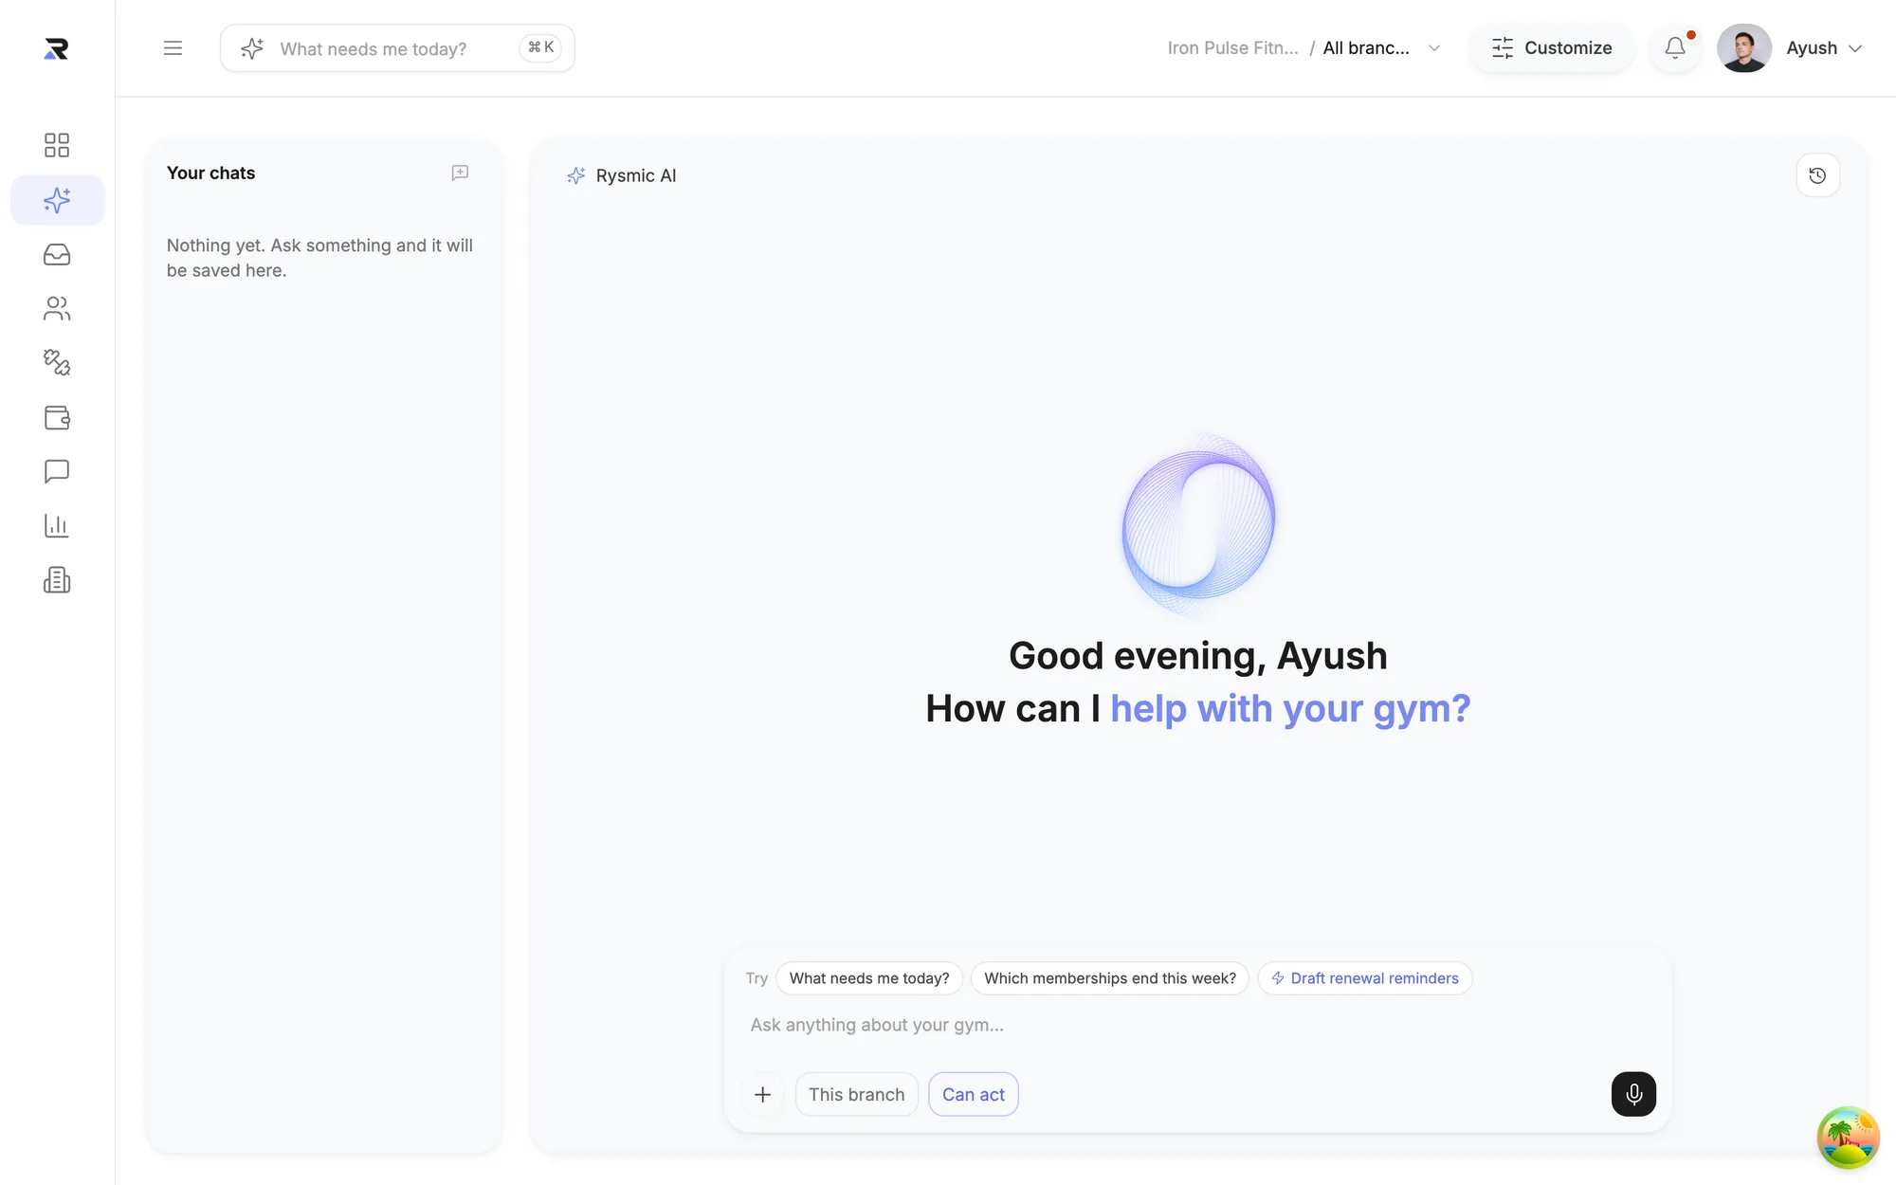
Task: Open the dumbbell workouts icon
Action: pyautogui.click(x=57, y=362)
